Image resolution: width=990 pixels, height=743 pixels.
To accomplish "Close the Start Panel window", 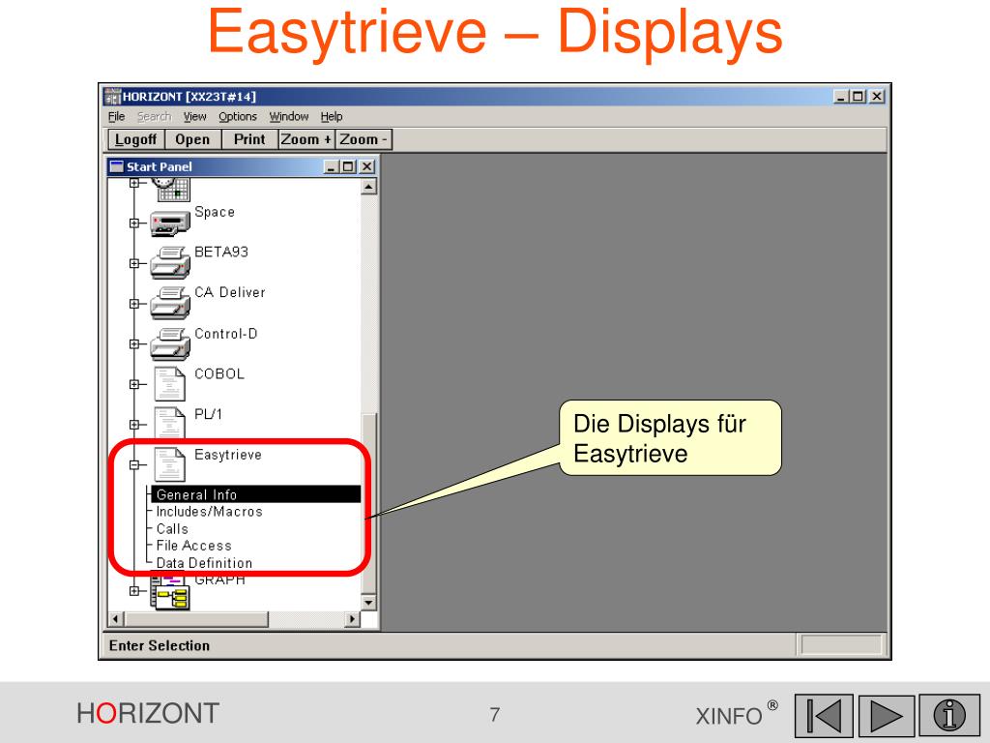I will tap(366, 166).
